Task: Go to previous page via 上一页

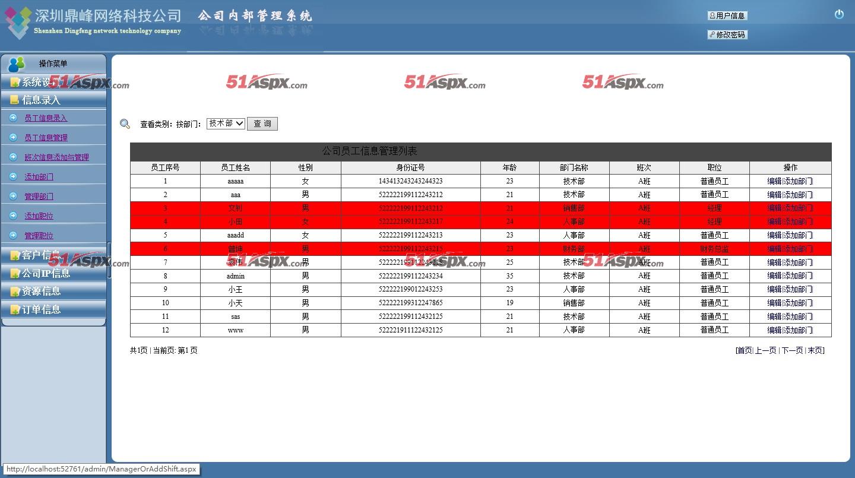Action: tap(766, 350)
